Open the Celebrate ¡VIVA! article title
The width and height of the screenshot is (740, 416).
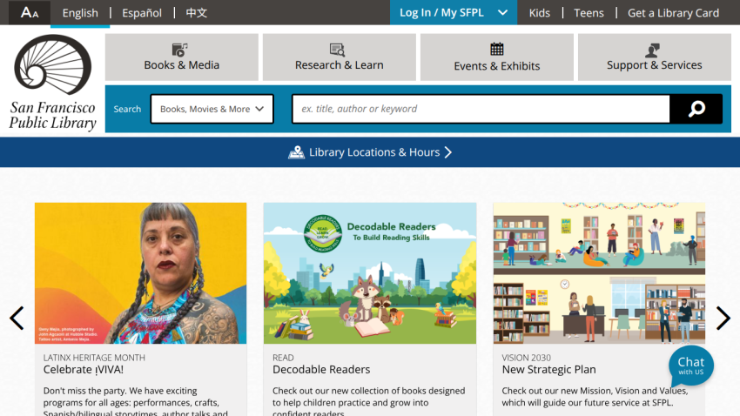coord(84,370)
